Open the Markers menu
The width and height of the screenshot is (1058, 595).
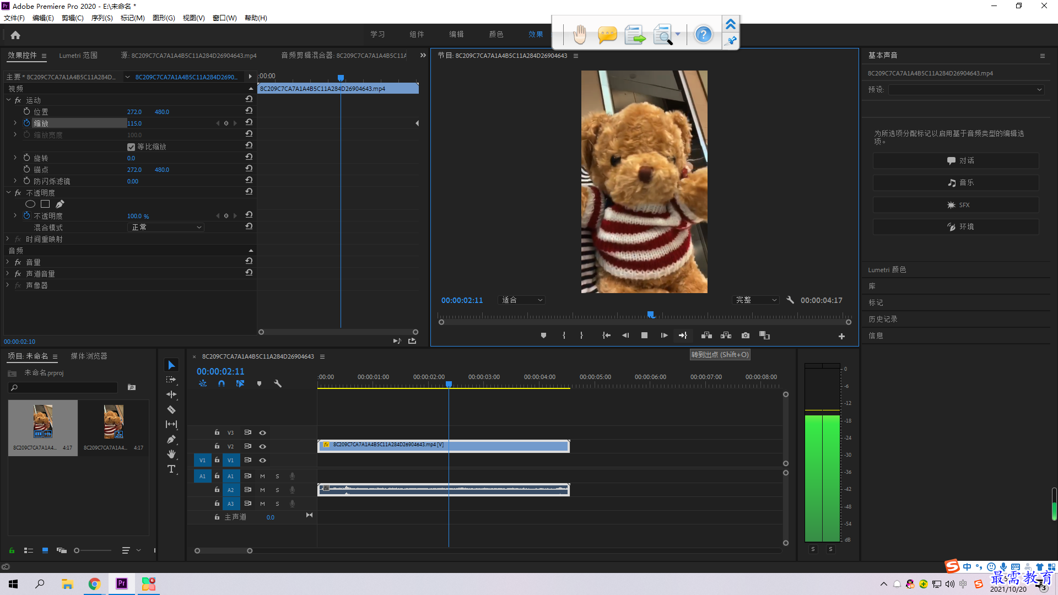[132, 18]
